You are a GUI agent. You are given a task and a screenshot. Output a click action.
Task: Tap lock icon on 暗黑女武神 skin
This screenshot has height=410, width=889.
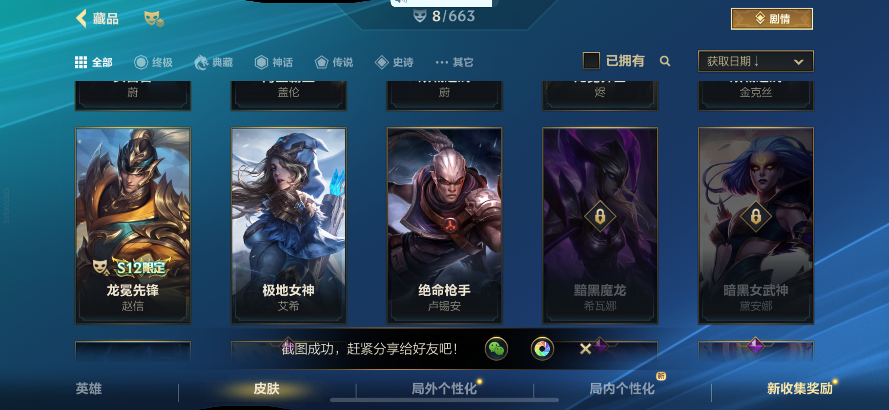click(756, 216)
